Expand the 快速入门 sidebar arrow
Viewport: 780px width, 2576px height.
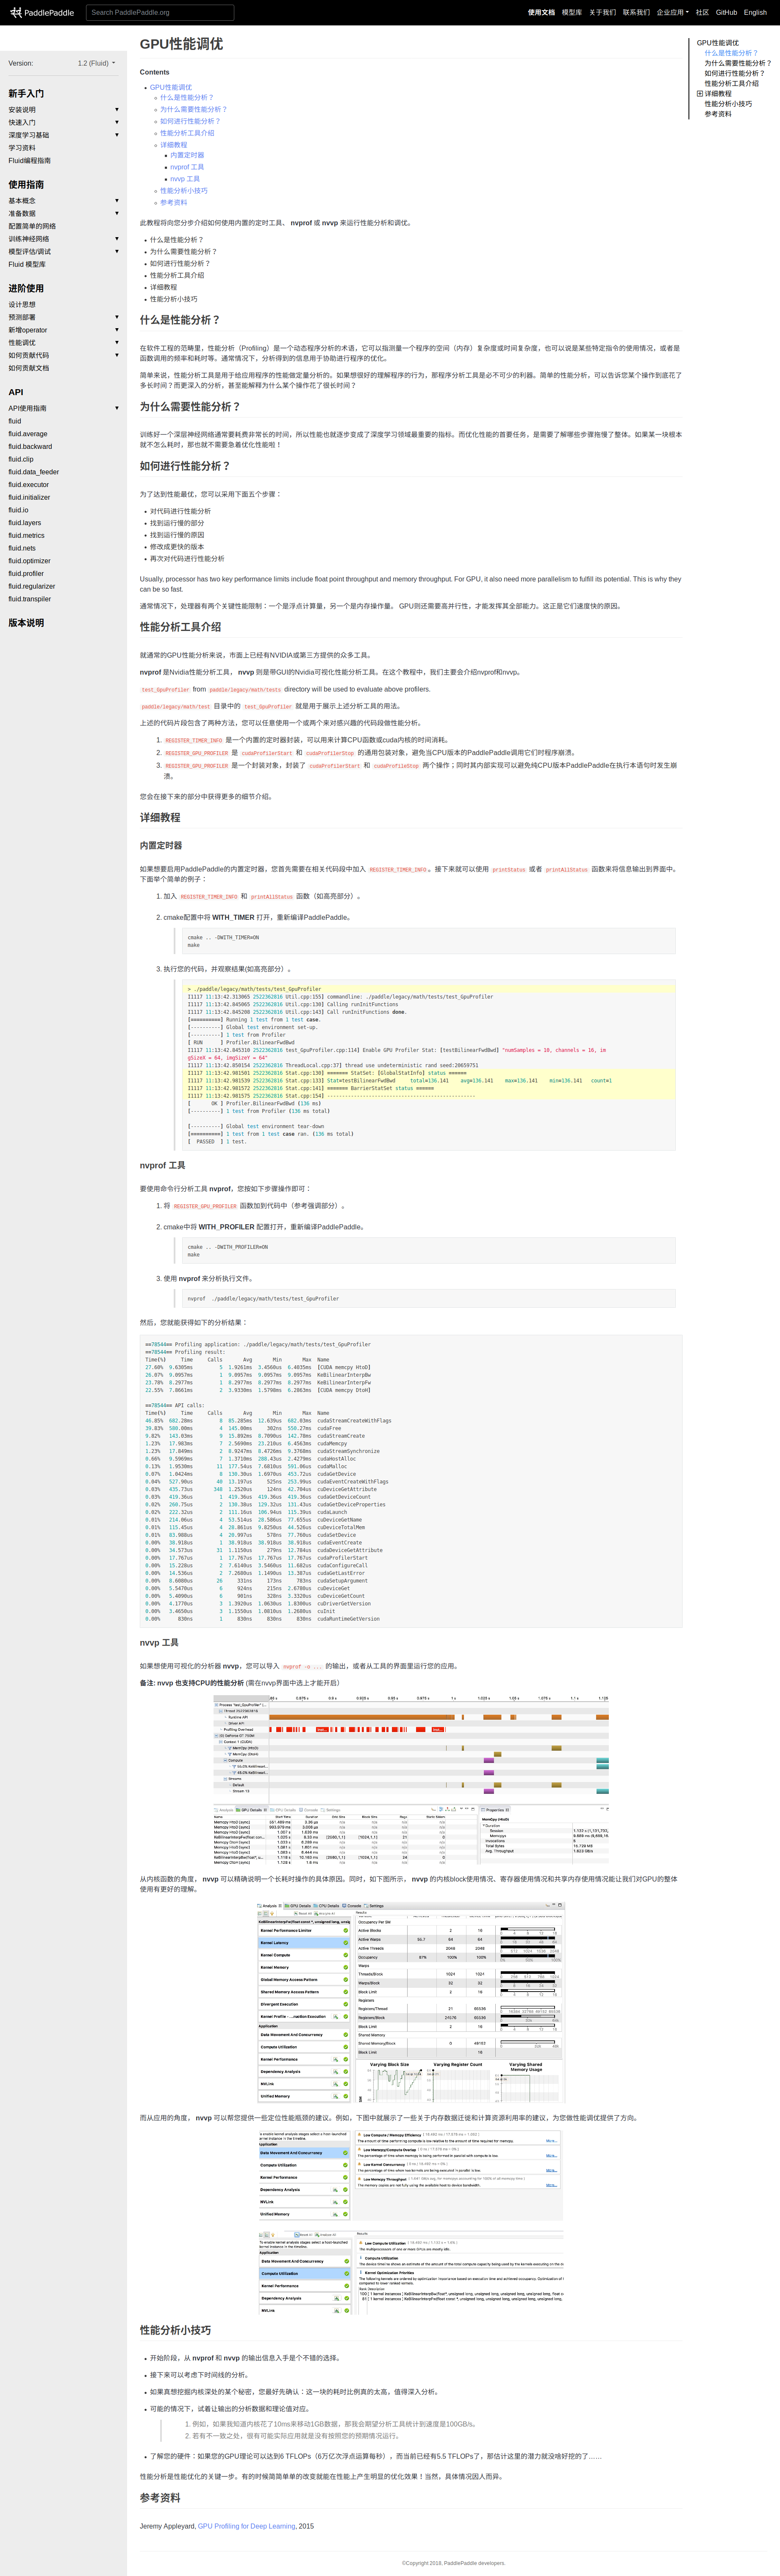tap(116, 123)
